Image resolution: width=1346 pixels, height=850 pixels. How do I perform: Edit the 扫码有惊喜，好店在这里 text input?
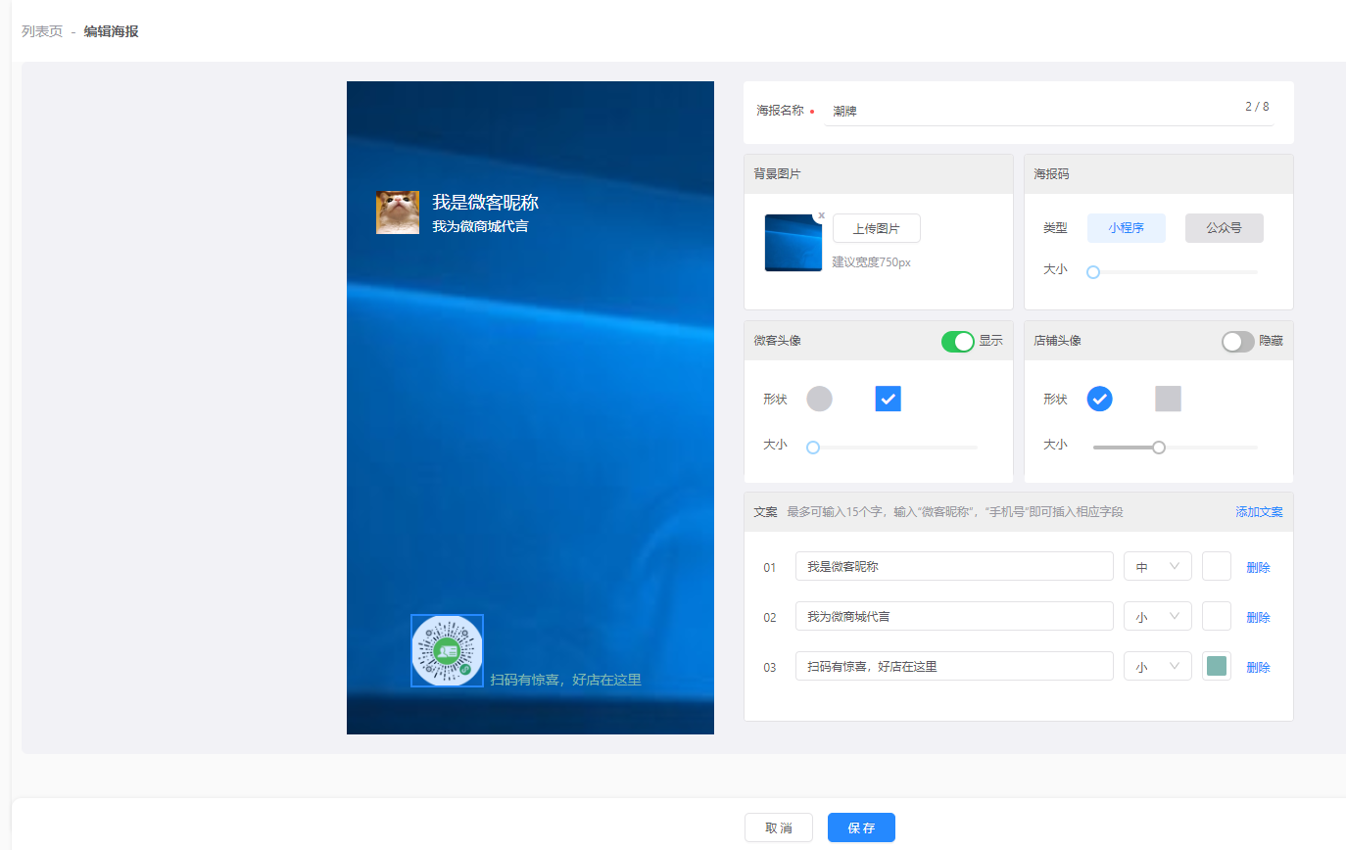[x=954, y=667]
